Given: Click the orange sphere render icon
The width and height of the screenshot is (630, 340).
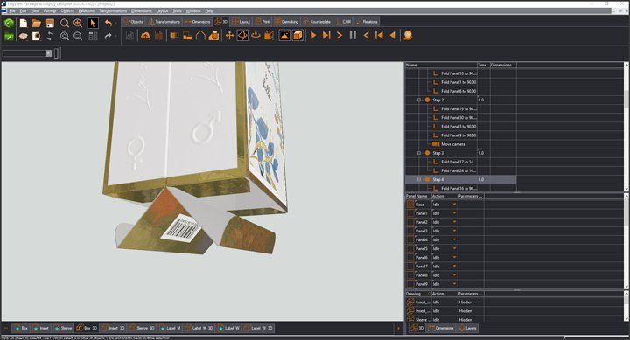Looking at the screenshot, I should tap(408, 36).
